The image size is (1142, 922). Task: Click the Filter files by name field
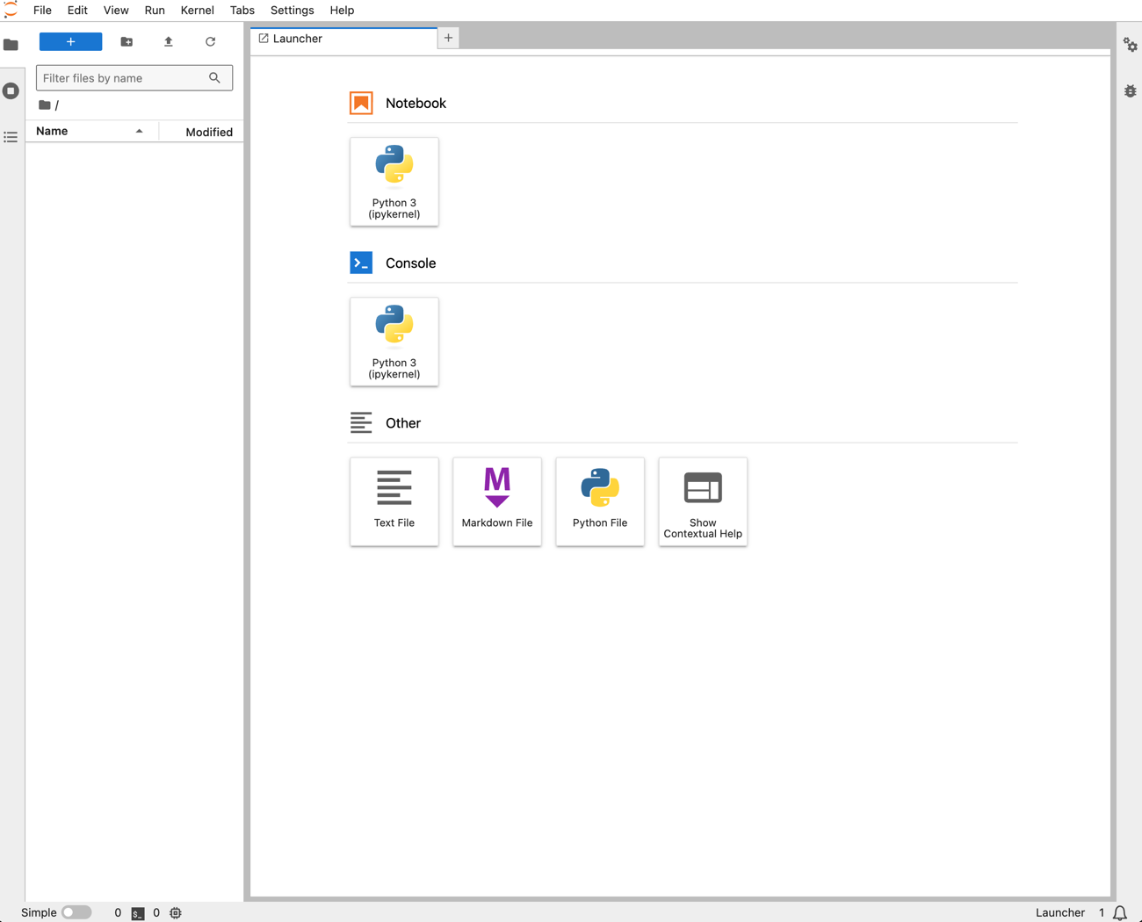(x=123, y=77)
